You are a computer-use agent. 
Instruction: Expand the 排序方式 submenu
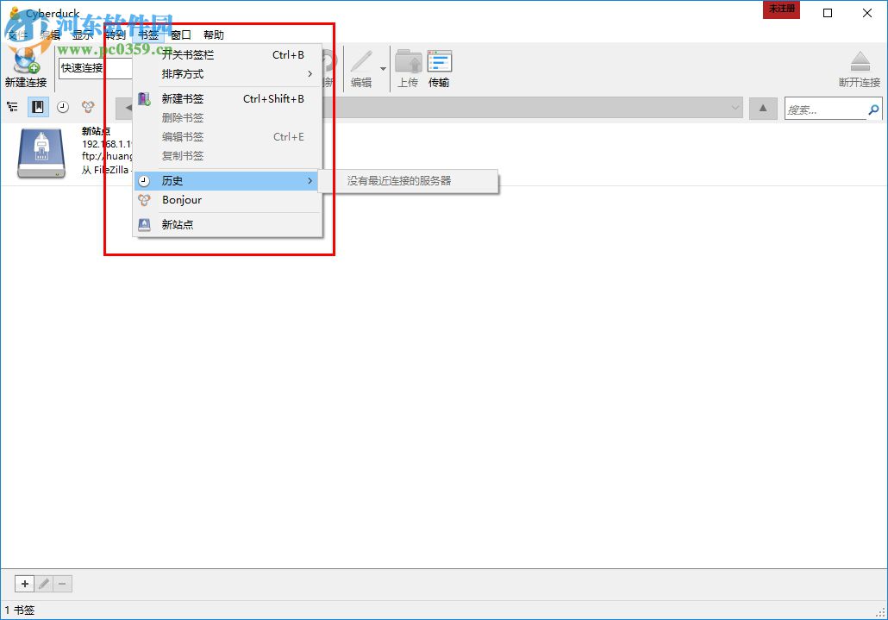coord(228,74)
